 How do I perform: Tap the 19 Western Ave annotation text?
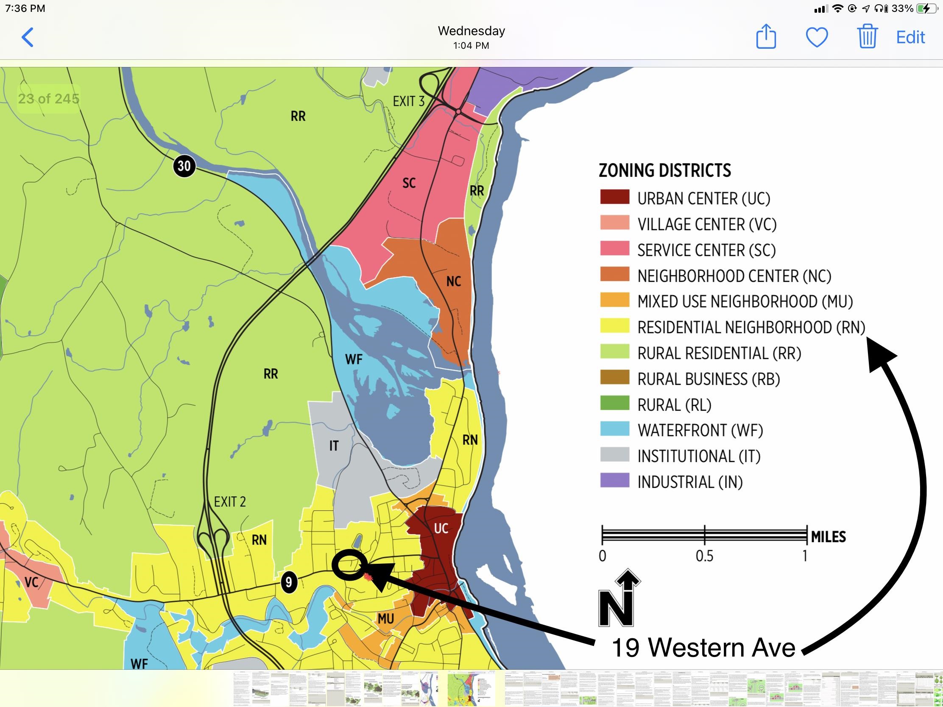click(x=703, y=648)
